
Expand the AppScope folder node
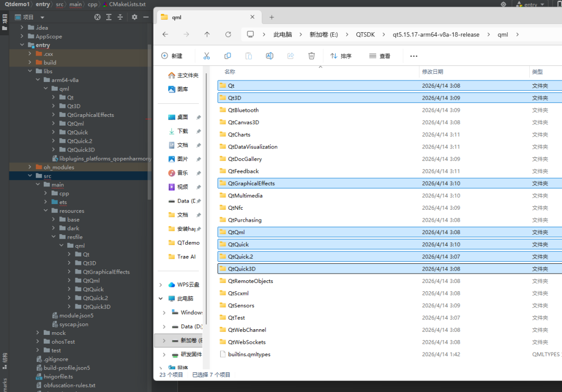[22, 36]
